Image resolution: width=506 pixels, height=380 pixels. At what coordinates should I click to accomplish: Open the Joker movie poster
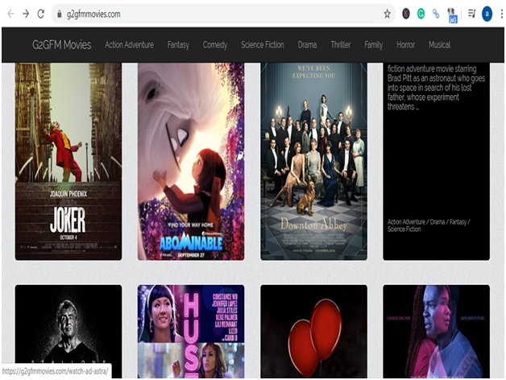coord(68,161)
